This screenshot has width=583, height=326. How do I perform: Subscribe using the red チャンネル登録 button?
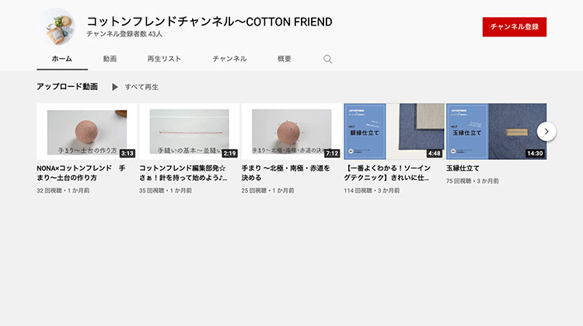tap(515, 26)
